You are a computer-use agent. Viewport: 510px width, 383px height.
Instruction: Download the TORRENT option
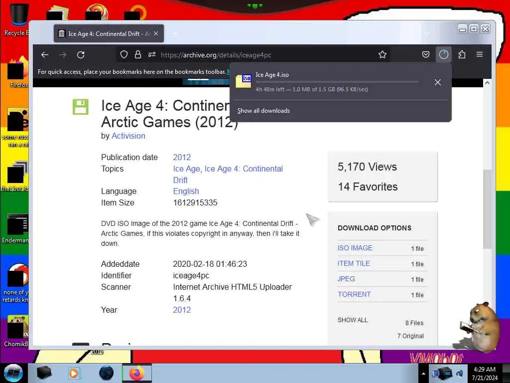pos(354,294)
